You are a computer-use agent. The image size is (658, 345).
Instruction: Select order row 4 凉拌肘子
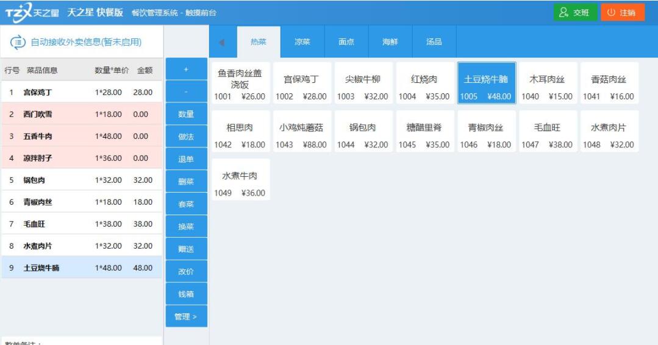point(81,158)
